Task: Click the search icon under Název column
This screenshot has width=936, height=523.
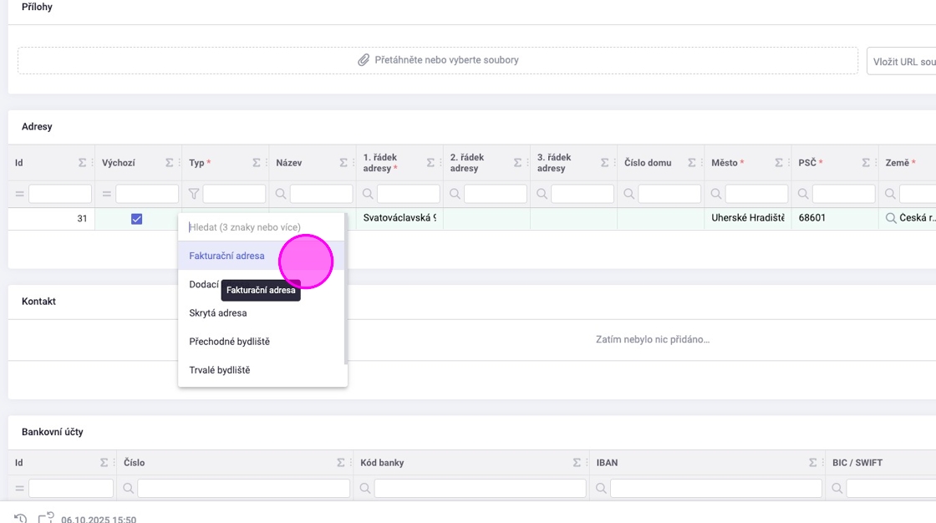Action: pyautogui.click(x=281, y=194)
